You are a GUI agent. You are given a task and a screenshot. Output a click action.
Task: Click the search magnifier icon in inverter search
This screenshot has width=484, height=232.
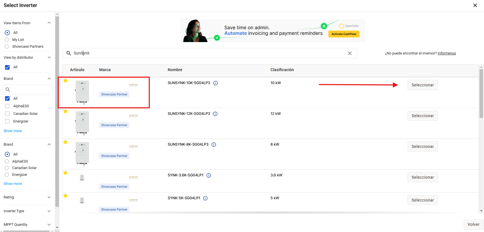point(69,53)
